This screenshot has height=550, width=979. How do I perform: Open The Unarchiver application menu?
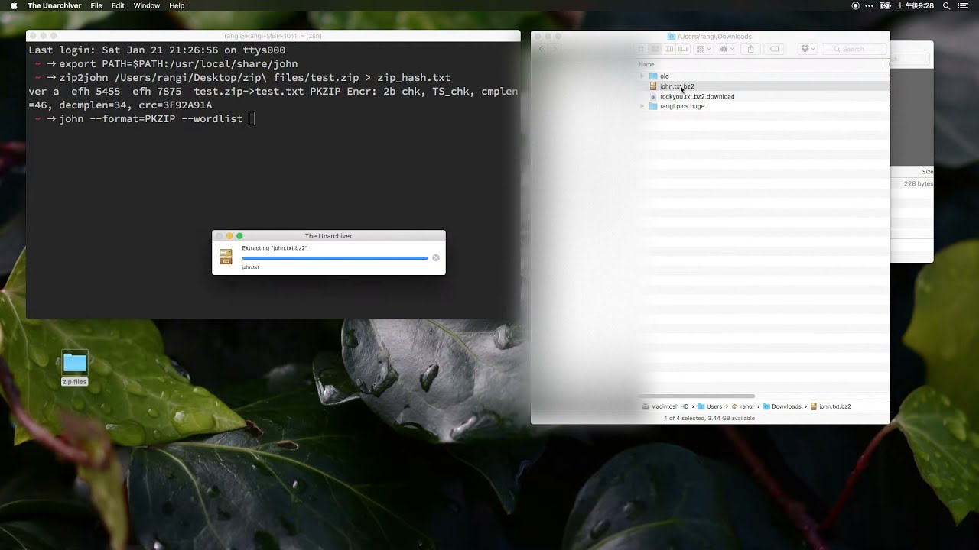click(53, 5)
